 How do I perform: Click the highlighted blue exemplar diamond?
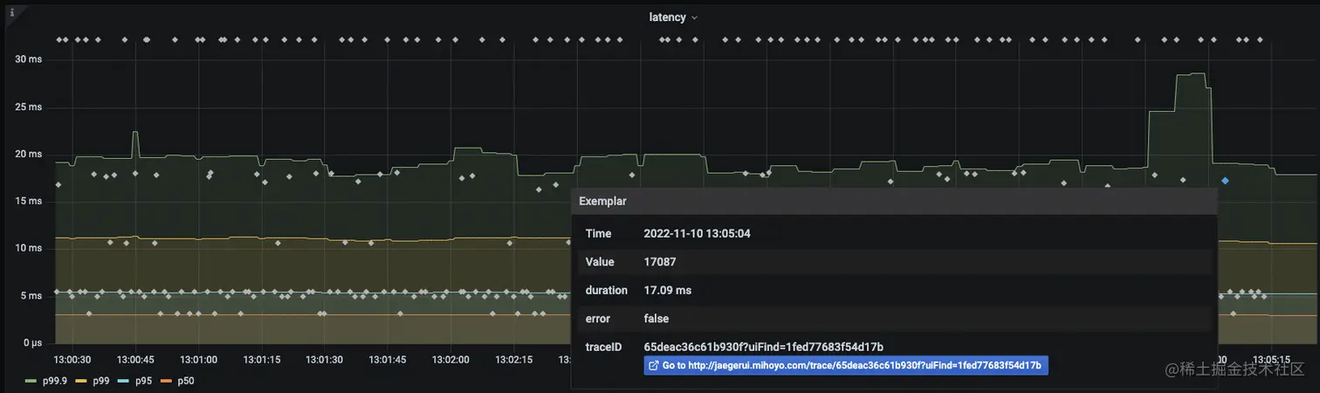pyautogui.click(x=1226, y=181)
